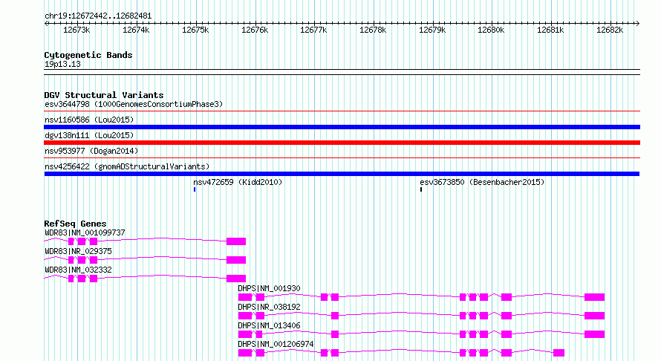Click the 19p13.13 band label

(x=62, y=64)
